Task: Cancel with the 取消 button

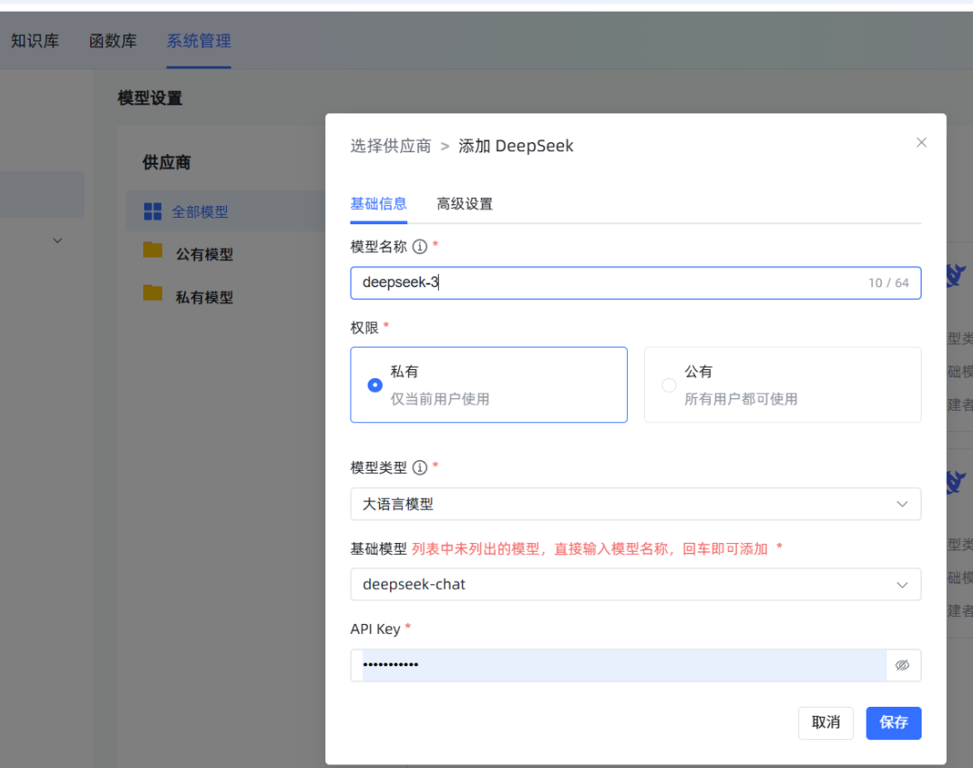Action: [825, 723]
